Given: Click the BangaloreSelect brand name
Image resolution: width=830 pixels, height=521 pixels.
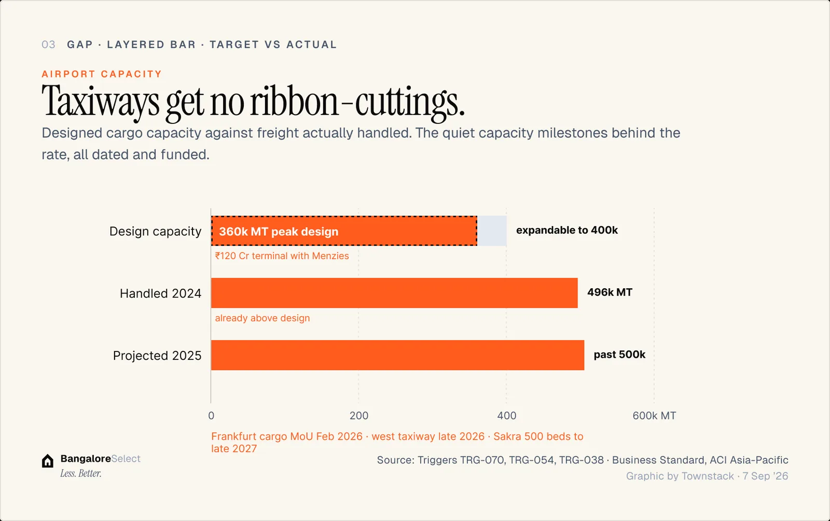Looking at the screenshot, I should click(x=100, y=459).
